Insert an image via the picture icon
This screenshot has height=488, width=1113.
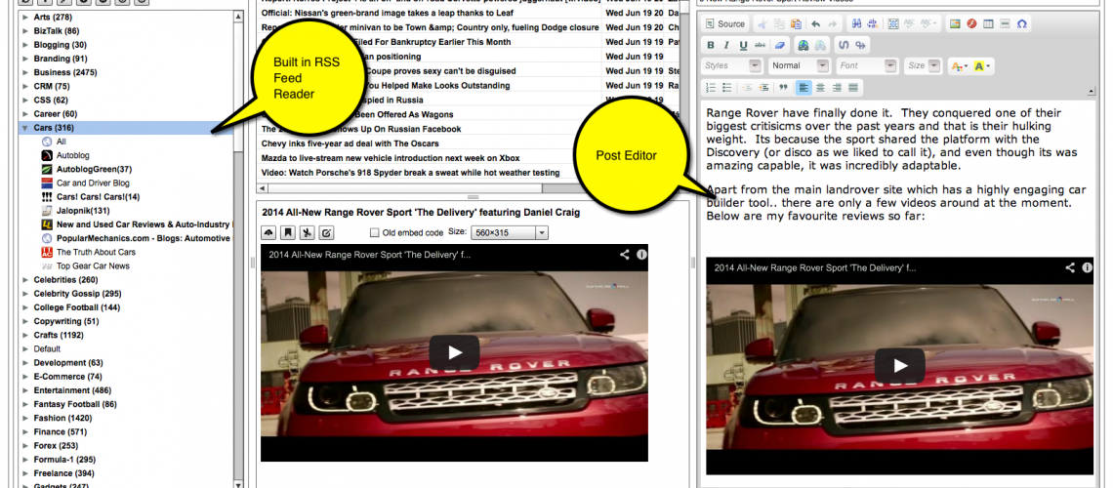pos(955,23)
